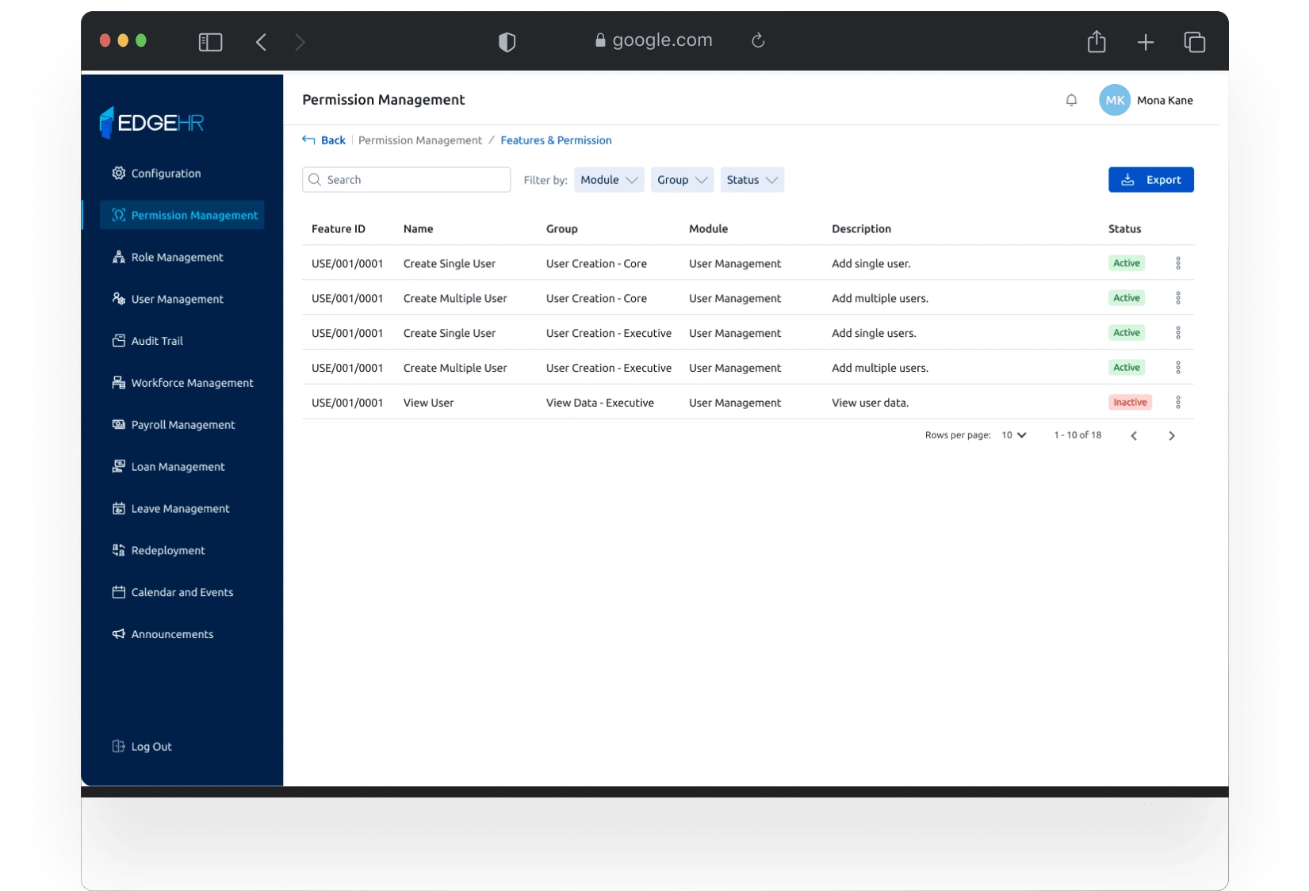The height and width of the screenshot is (891, 1309).
Task: Click the Back link
Action: [x=323, y=140]
